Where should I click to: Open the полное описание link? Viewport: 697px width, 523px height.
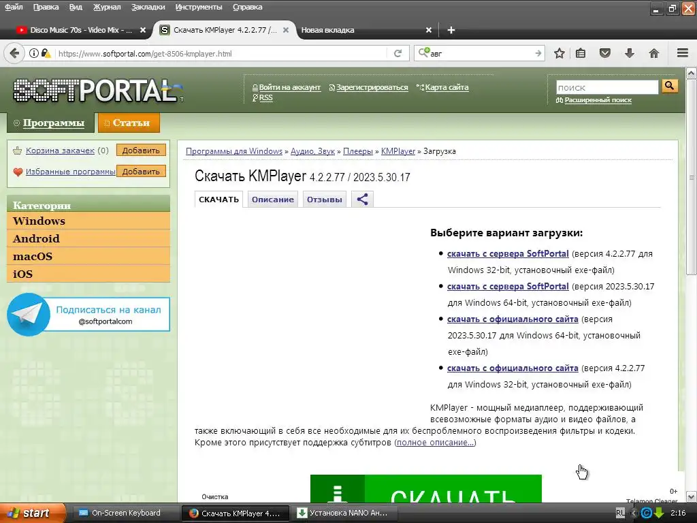pos(435,443)
